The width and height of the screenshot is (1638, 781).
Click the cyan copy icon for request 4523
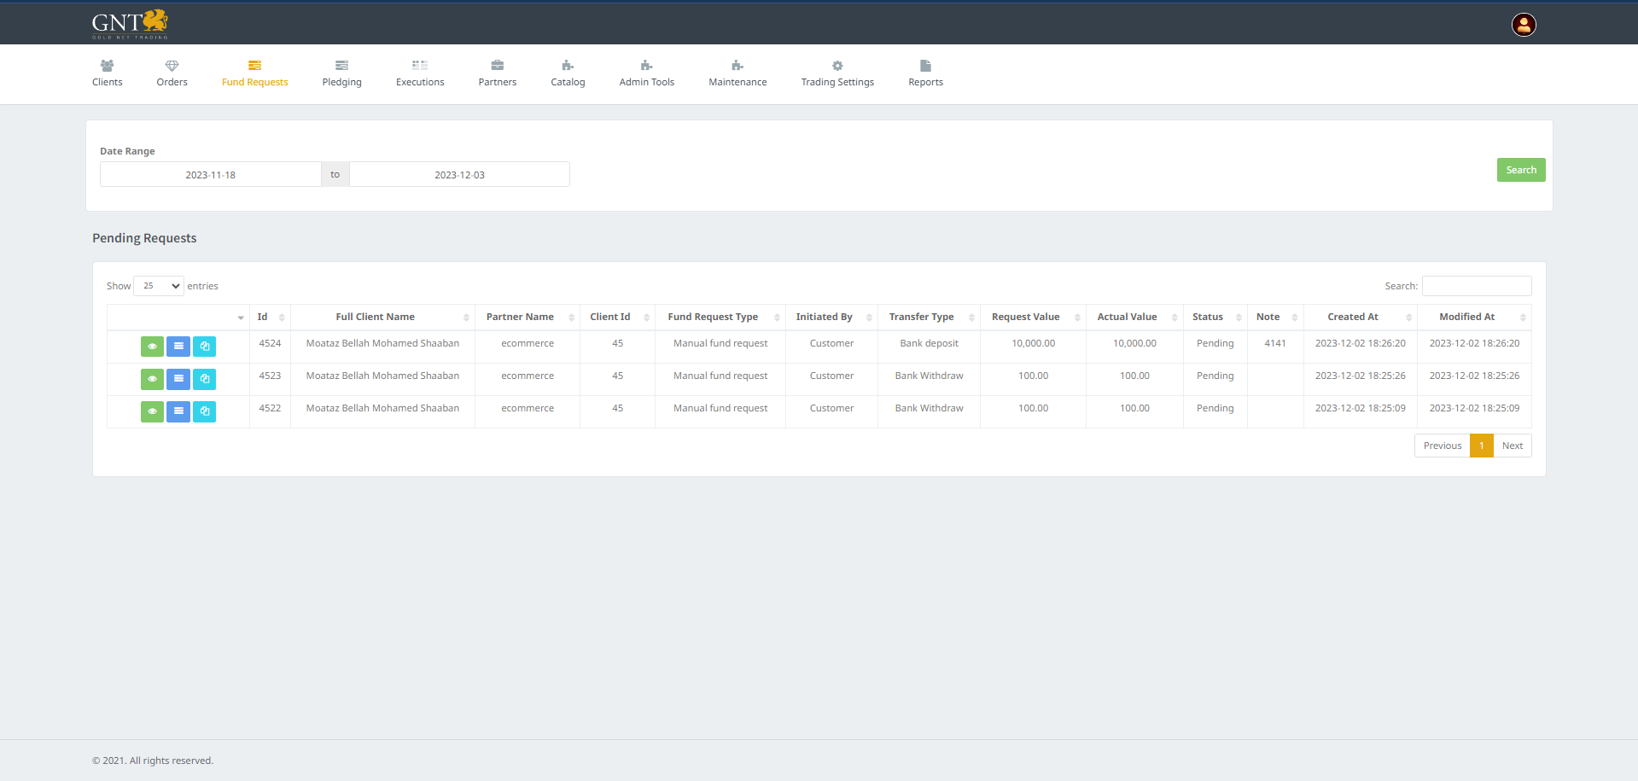pos(205,379)
